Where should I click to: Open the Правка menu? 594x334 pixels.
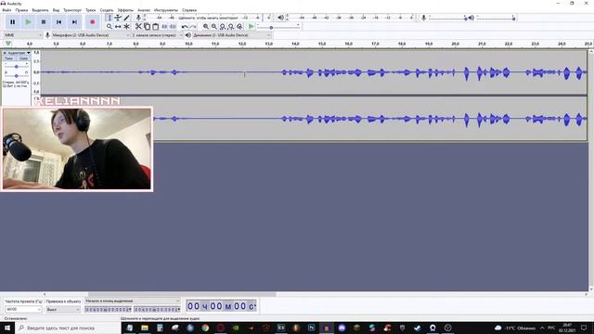pyautogui.click(x=21, y=10)
